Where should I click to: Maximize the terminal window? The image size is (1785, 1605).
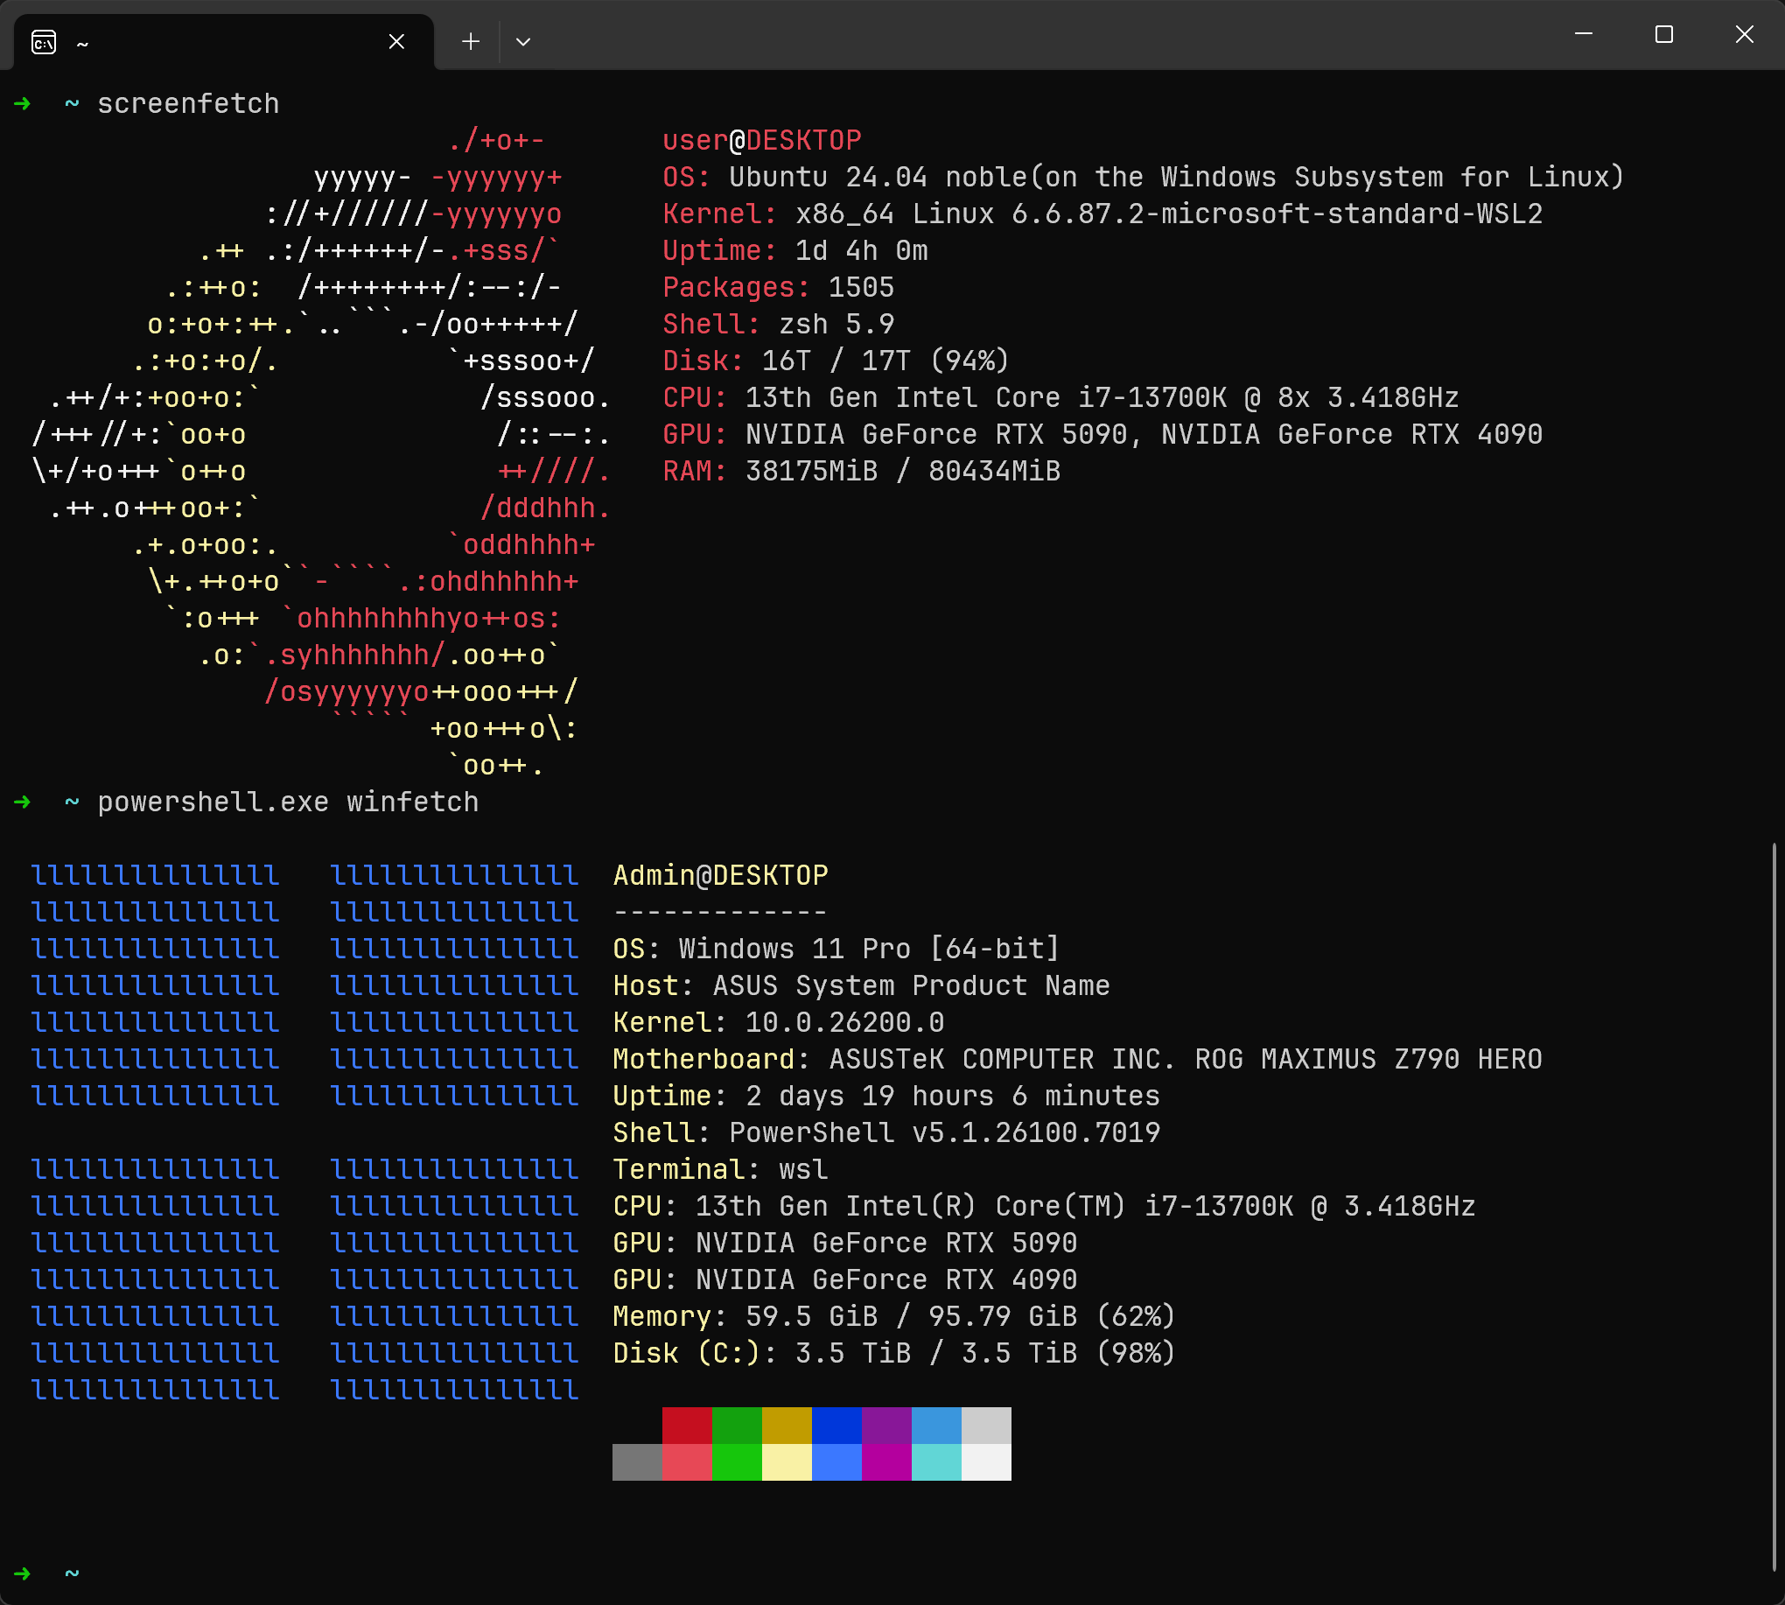click(x=1663, y=34)
